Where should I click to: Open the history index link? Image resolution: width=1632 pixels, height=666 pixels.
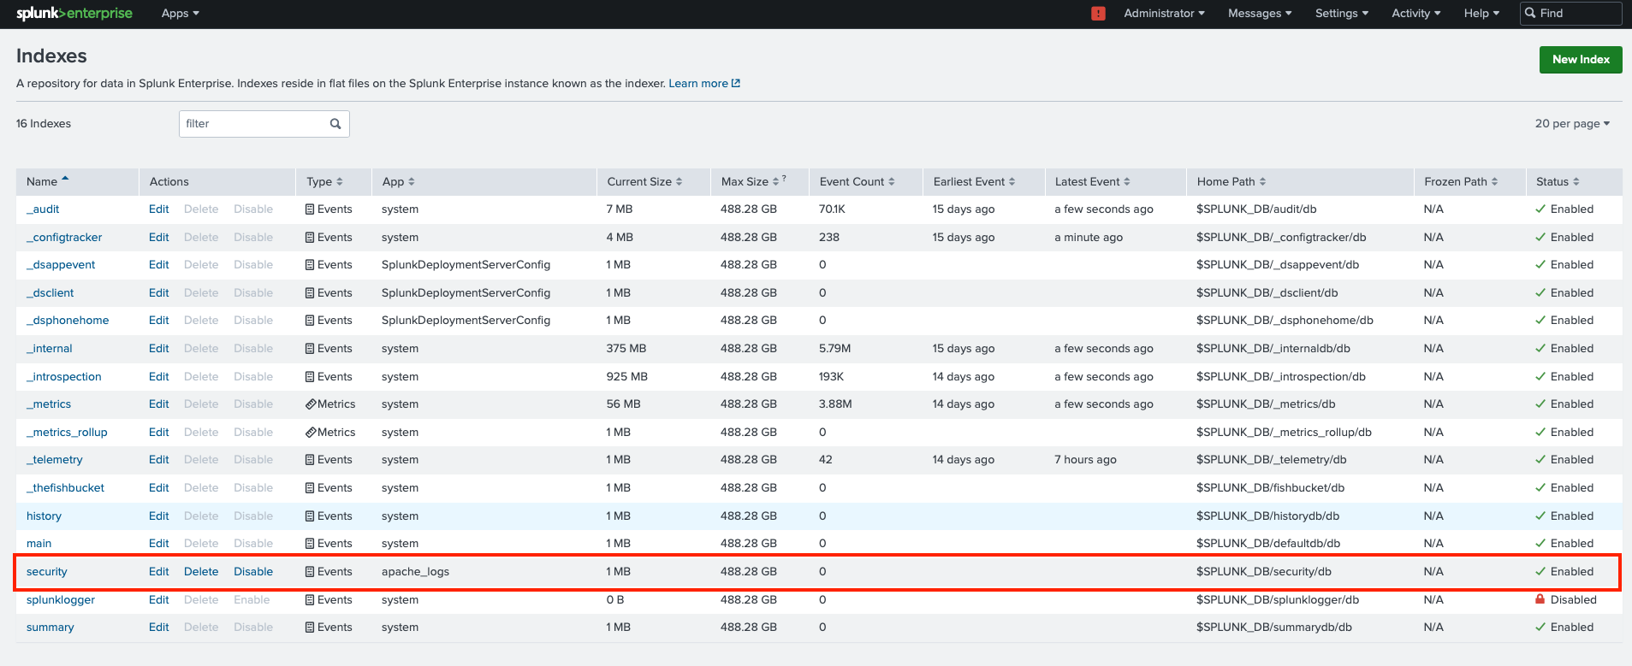click(x=44, y=516)
